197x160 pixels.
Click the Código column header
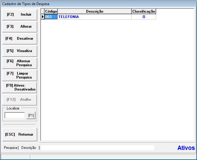point(51,11)
